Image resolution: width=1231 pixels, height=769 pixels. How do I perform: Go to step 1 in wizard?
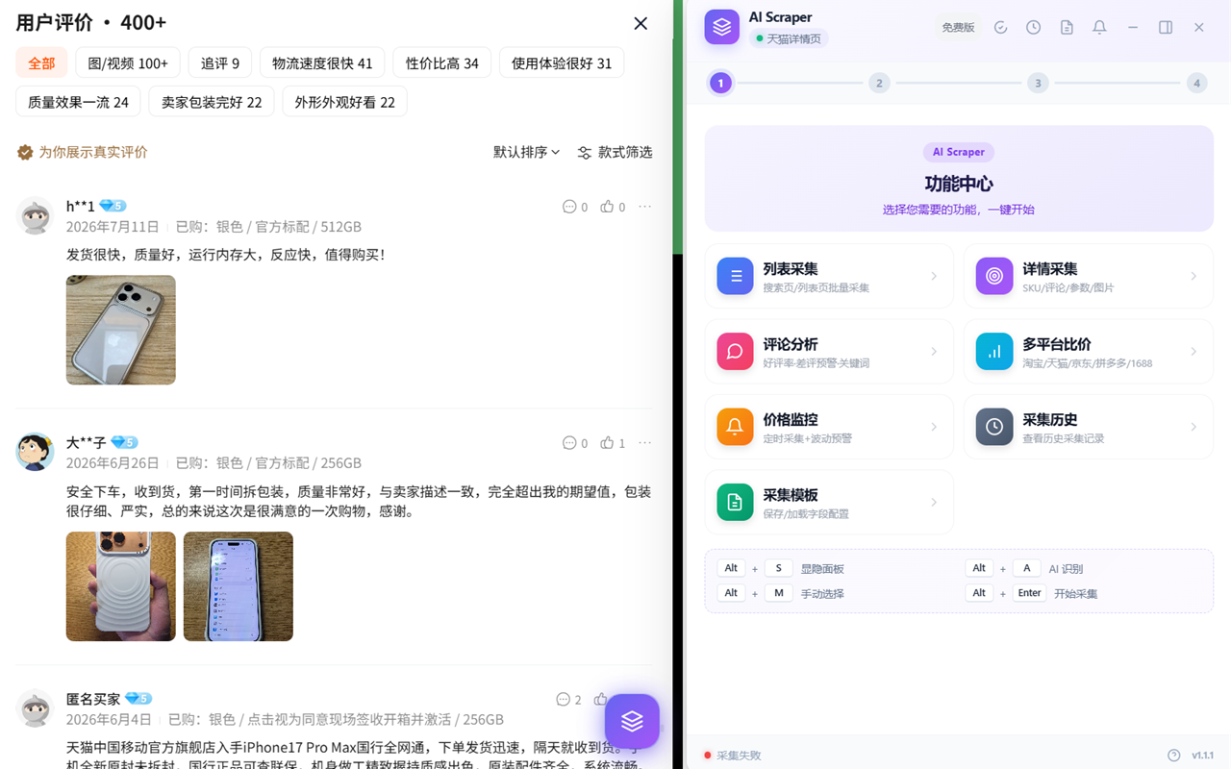pyautogui.click(x=720, y=83)
